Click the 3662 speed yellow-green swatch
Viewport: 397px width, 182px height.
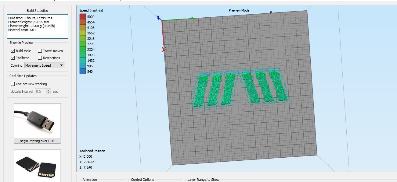tap(83, 33)
